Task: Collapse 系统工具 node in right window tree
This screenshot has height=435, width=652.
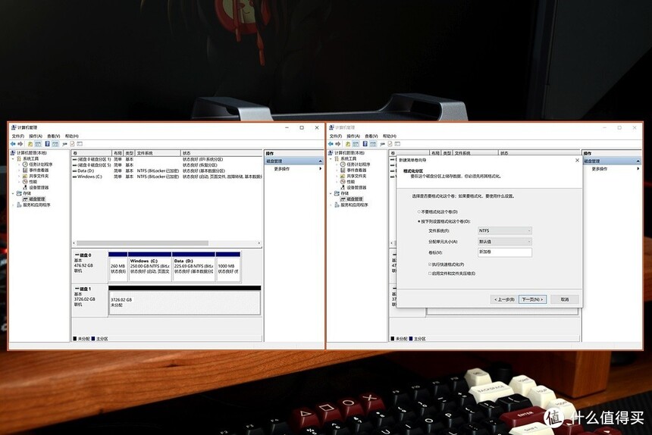Action: (331, 158)
